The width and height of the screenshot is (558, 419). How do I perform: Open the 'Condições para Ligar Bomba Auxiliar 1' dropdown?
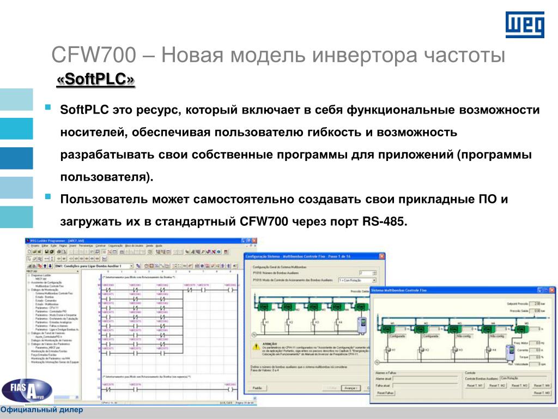(131, 266)
